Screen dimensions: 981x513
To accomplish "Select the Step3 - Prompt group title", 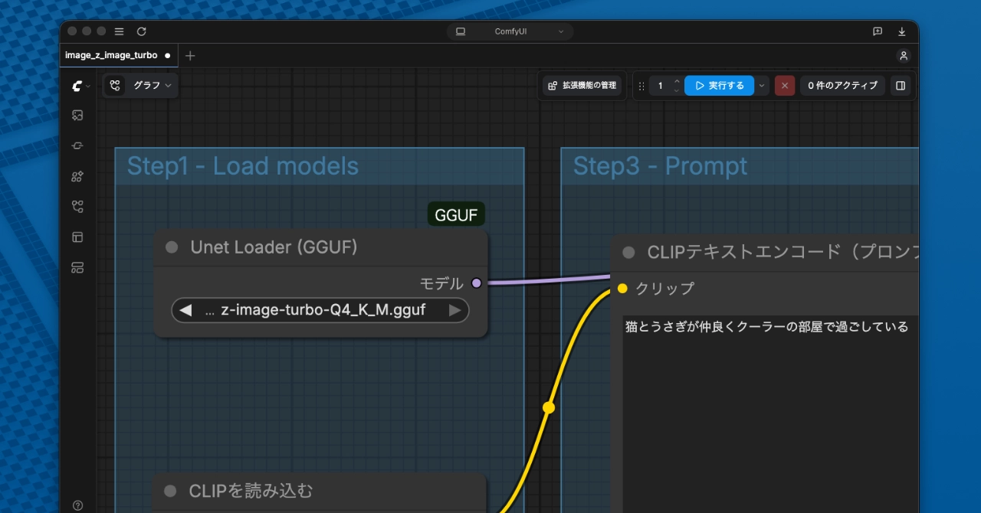I will coord(661,166).
